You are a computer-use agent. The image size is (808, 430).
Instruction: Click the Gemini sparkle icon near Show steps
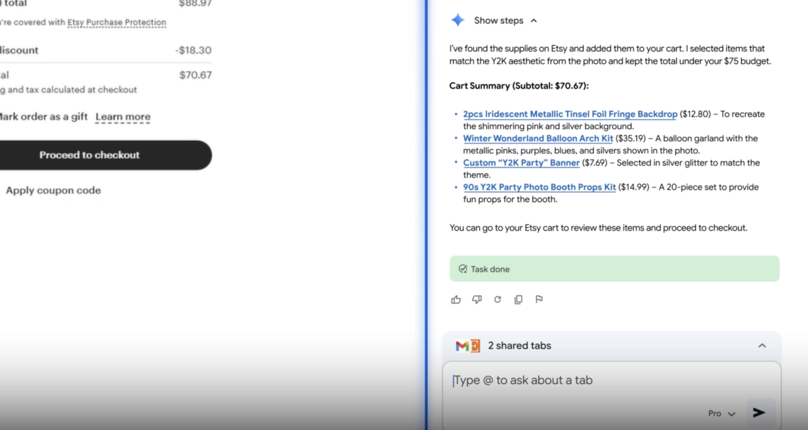tap(458, 20)
